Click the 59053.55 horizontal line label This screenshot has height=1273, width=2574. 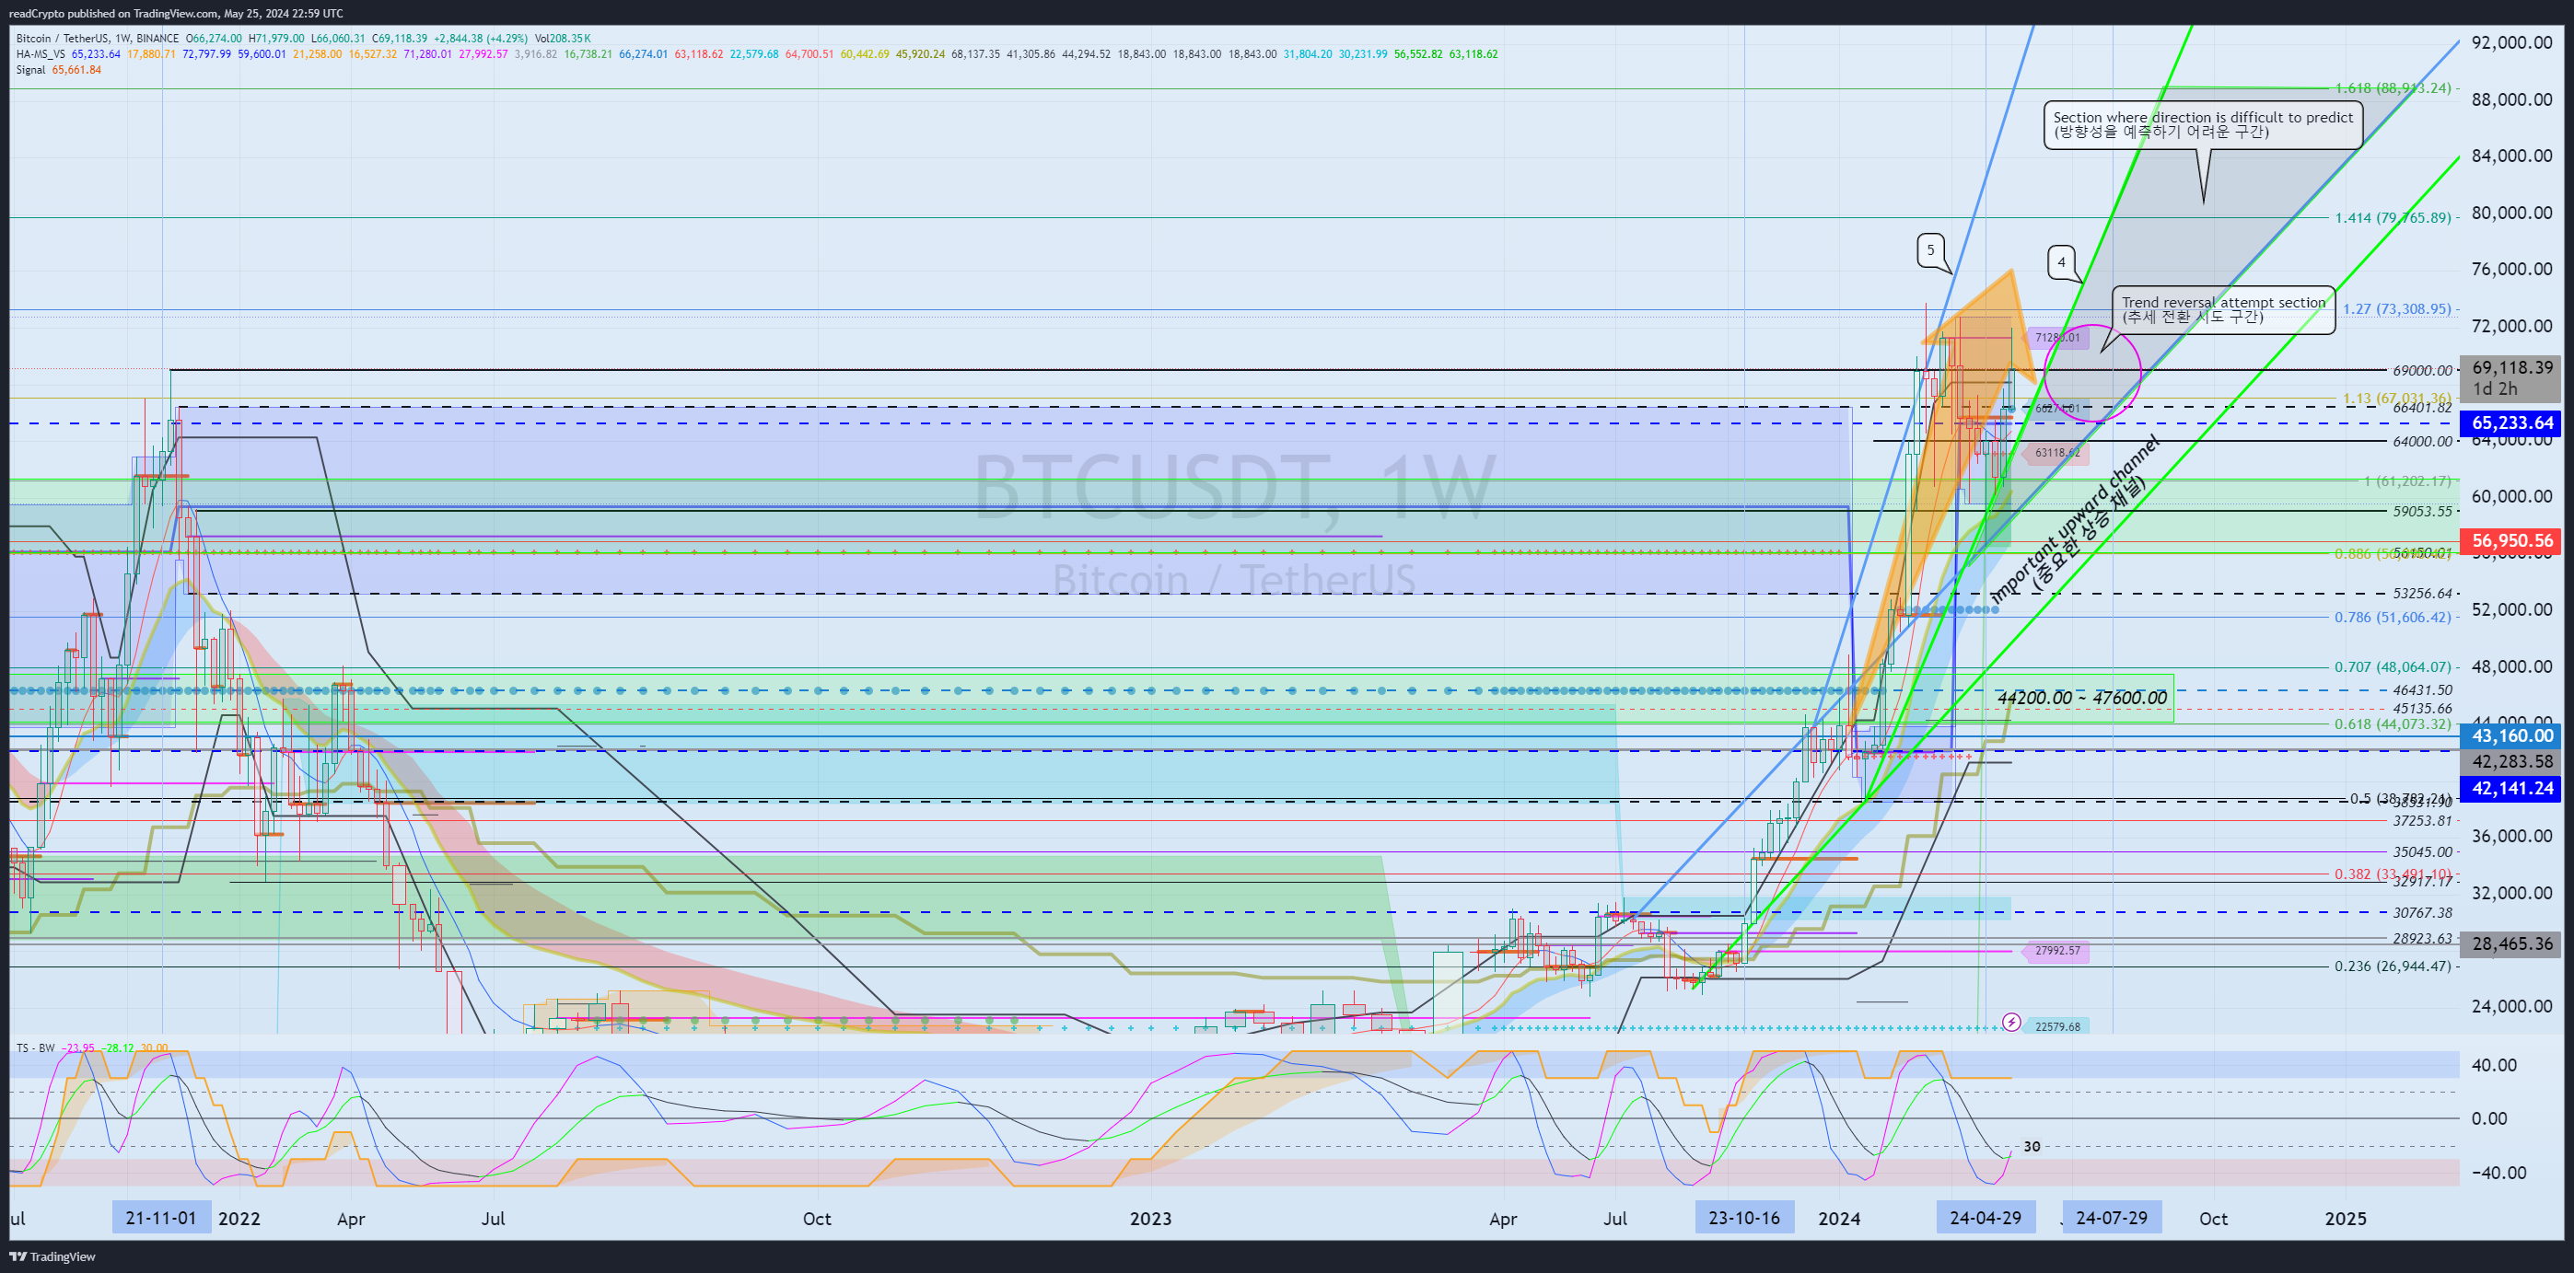click(x=2422, y=511)
